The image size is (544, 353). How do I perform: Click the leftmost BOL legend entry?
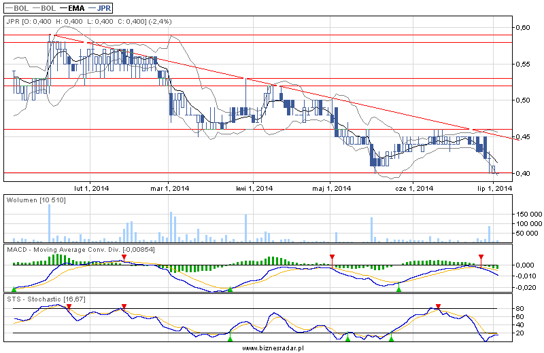point(18,8)
